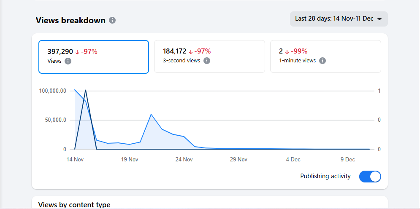Click the 9 Dec axis label
The image size is (420, 209).
click(347, 160)
